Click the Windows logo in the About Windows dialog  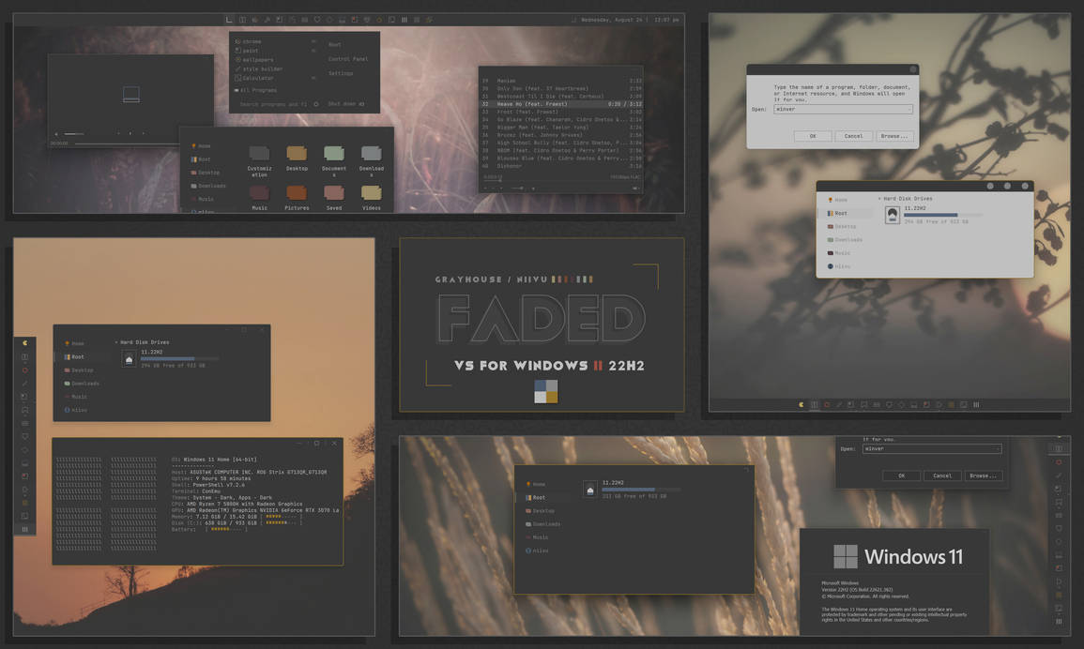tap(845, 556)
